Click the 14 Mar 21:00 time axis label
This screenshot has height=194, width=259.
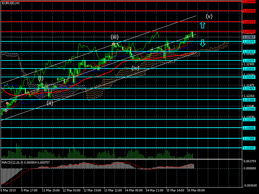tap(154, 190)
